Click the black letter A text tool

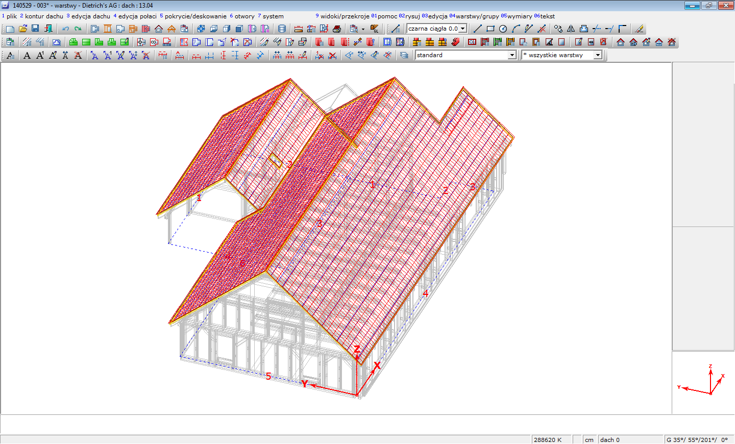(27, 56)
